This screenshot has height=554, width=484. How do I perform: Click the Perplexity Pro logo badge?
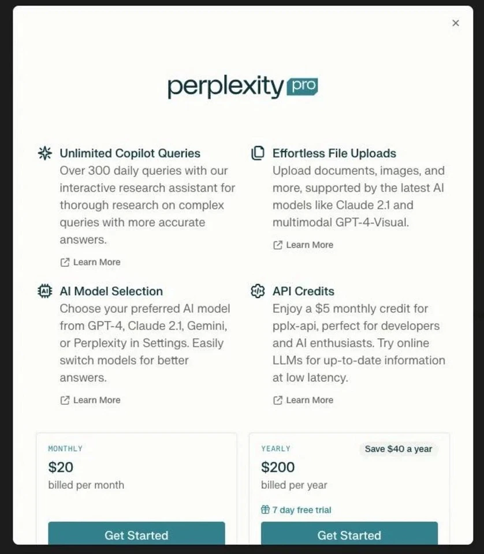[x=242, y=87]
